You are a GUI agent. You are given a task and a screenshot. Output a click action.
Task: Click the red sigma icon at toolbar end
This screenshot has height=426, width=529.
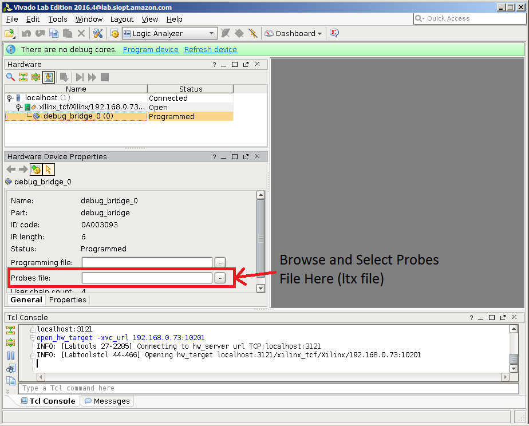point(334,33)
